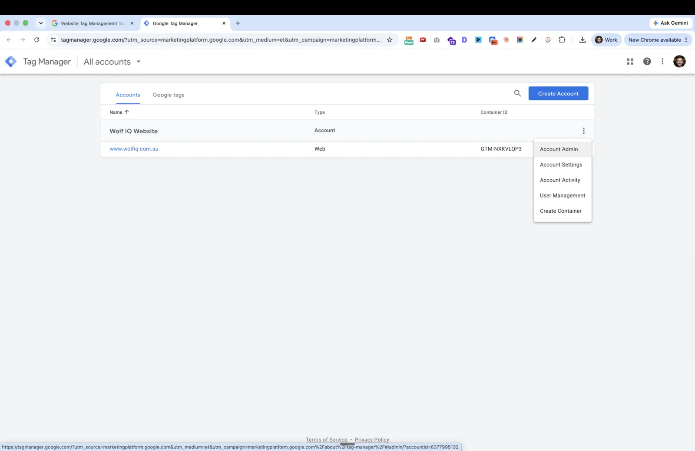
Task: Open Account Activity from the menu
Action: pos(563,180)
